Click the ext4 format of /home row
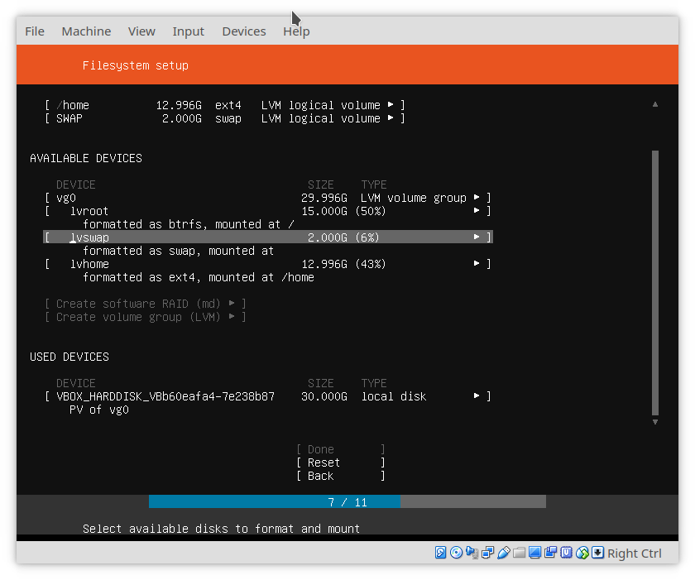 point(228,105)
